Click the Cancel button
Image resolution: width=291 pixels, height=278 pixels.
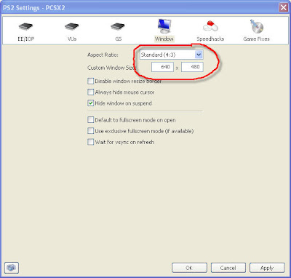(x=228, y=268)
